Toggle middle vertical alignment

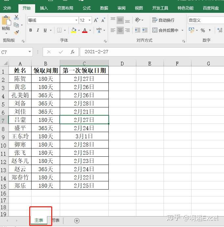point(120,20)
